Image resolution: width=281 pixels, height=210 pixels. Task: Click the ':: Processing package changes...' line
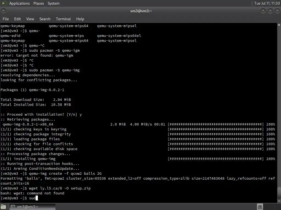(x=35, y=154)
